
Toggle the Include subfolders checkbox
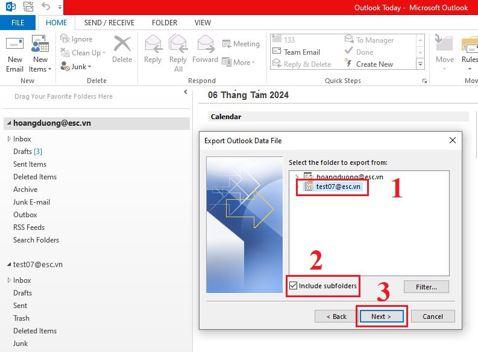pos(293,286)
